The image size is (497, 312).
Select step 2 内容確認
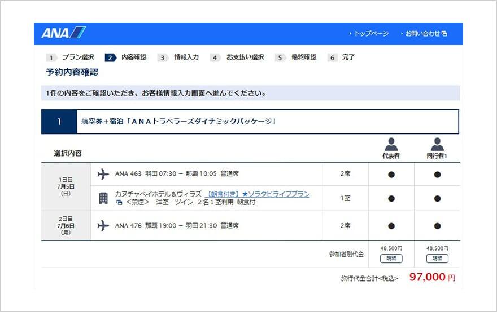(x=126, y=57)
